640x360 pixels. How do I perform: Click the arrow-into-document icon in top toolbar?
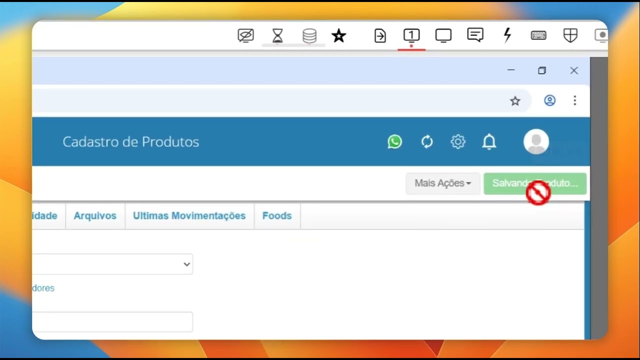(x=380, y=35)
